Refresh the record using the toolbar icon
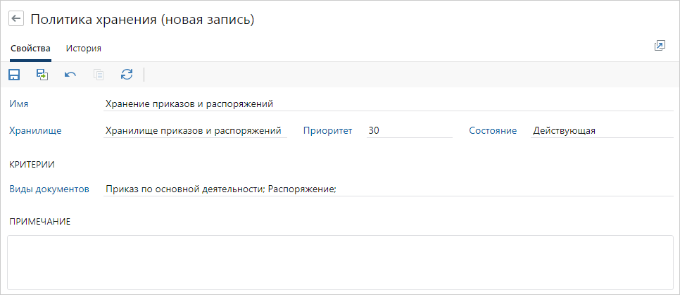 pos(127,75)
